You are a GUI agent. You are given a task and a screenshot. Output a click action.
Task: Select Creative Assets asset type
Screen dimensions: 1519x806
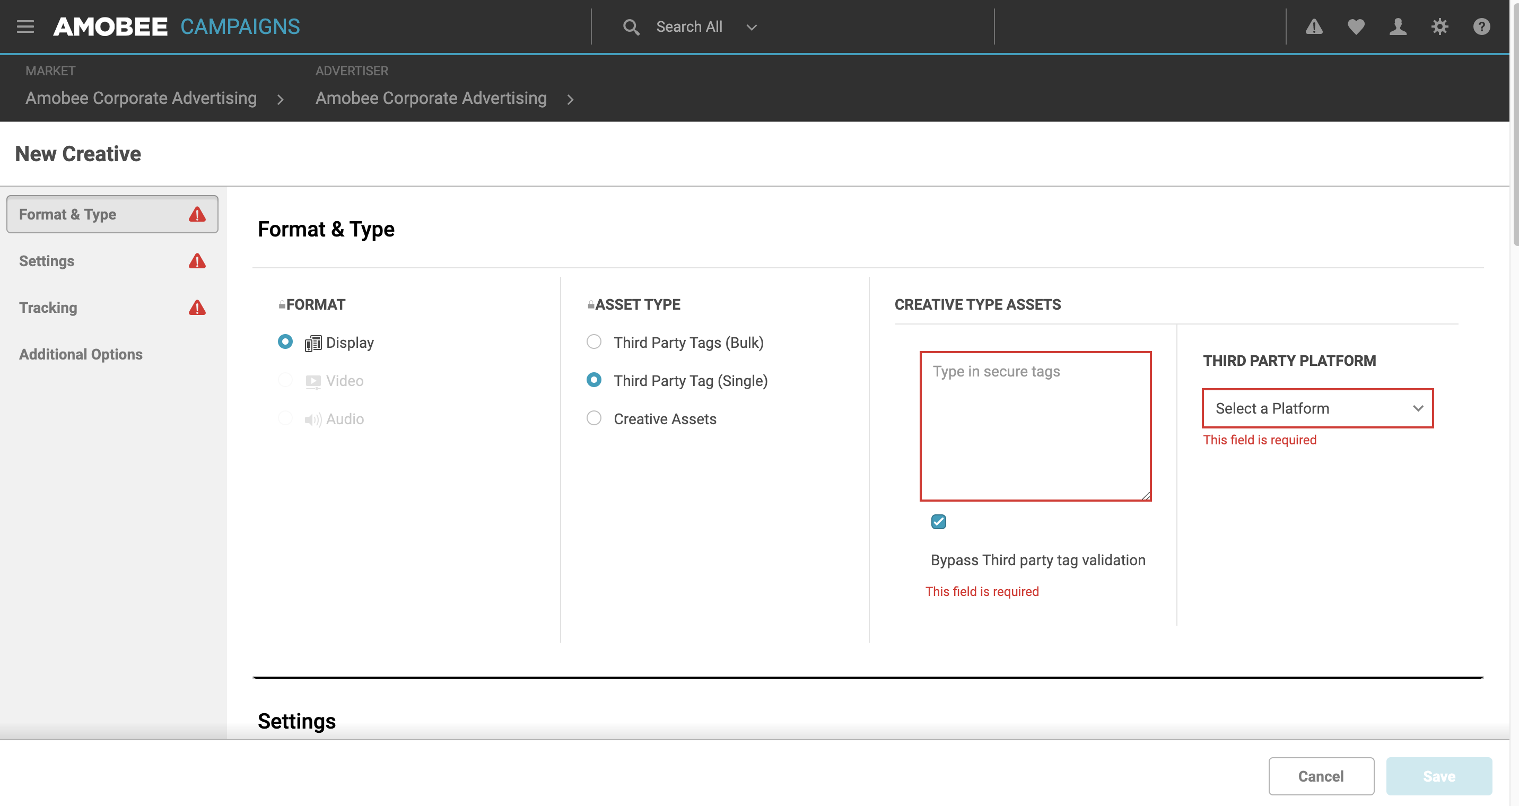point(594,418)
